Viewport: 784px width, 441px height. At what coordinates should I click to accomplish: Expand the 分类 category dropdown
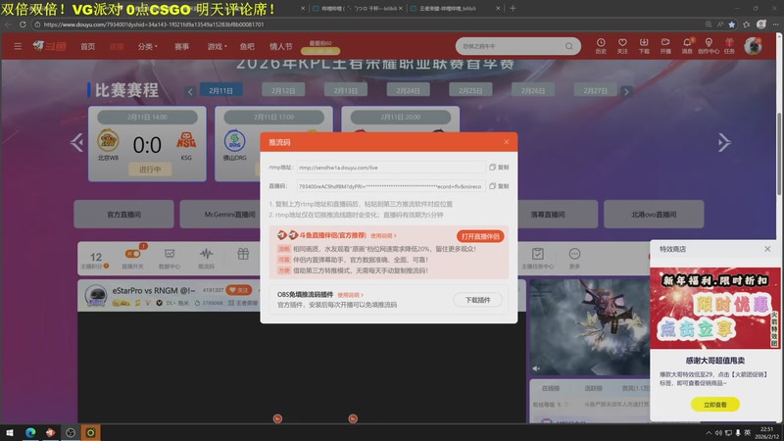[x=148, y=46]
